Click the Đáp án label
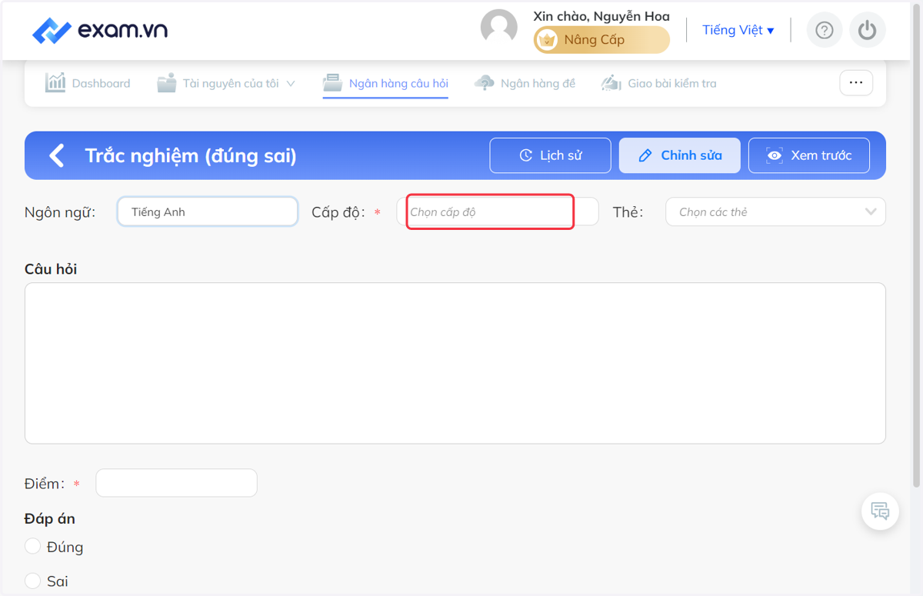 click(50, 518)
